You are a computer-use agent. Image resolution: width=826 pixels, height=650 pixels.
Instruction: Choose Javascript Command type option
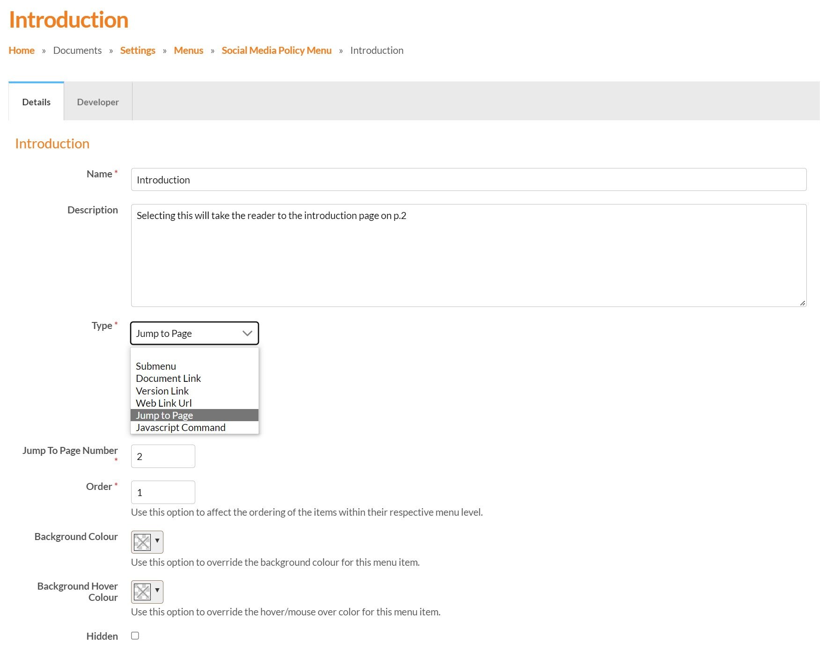[180, 427]
